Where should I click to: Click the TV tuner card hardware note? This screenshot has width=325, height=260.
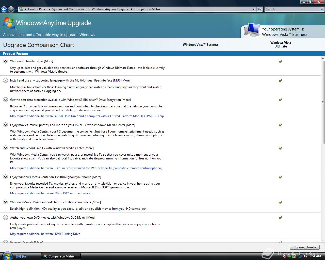[x=86, y=168]
